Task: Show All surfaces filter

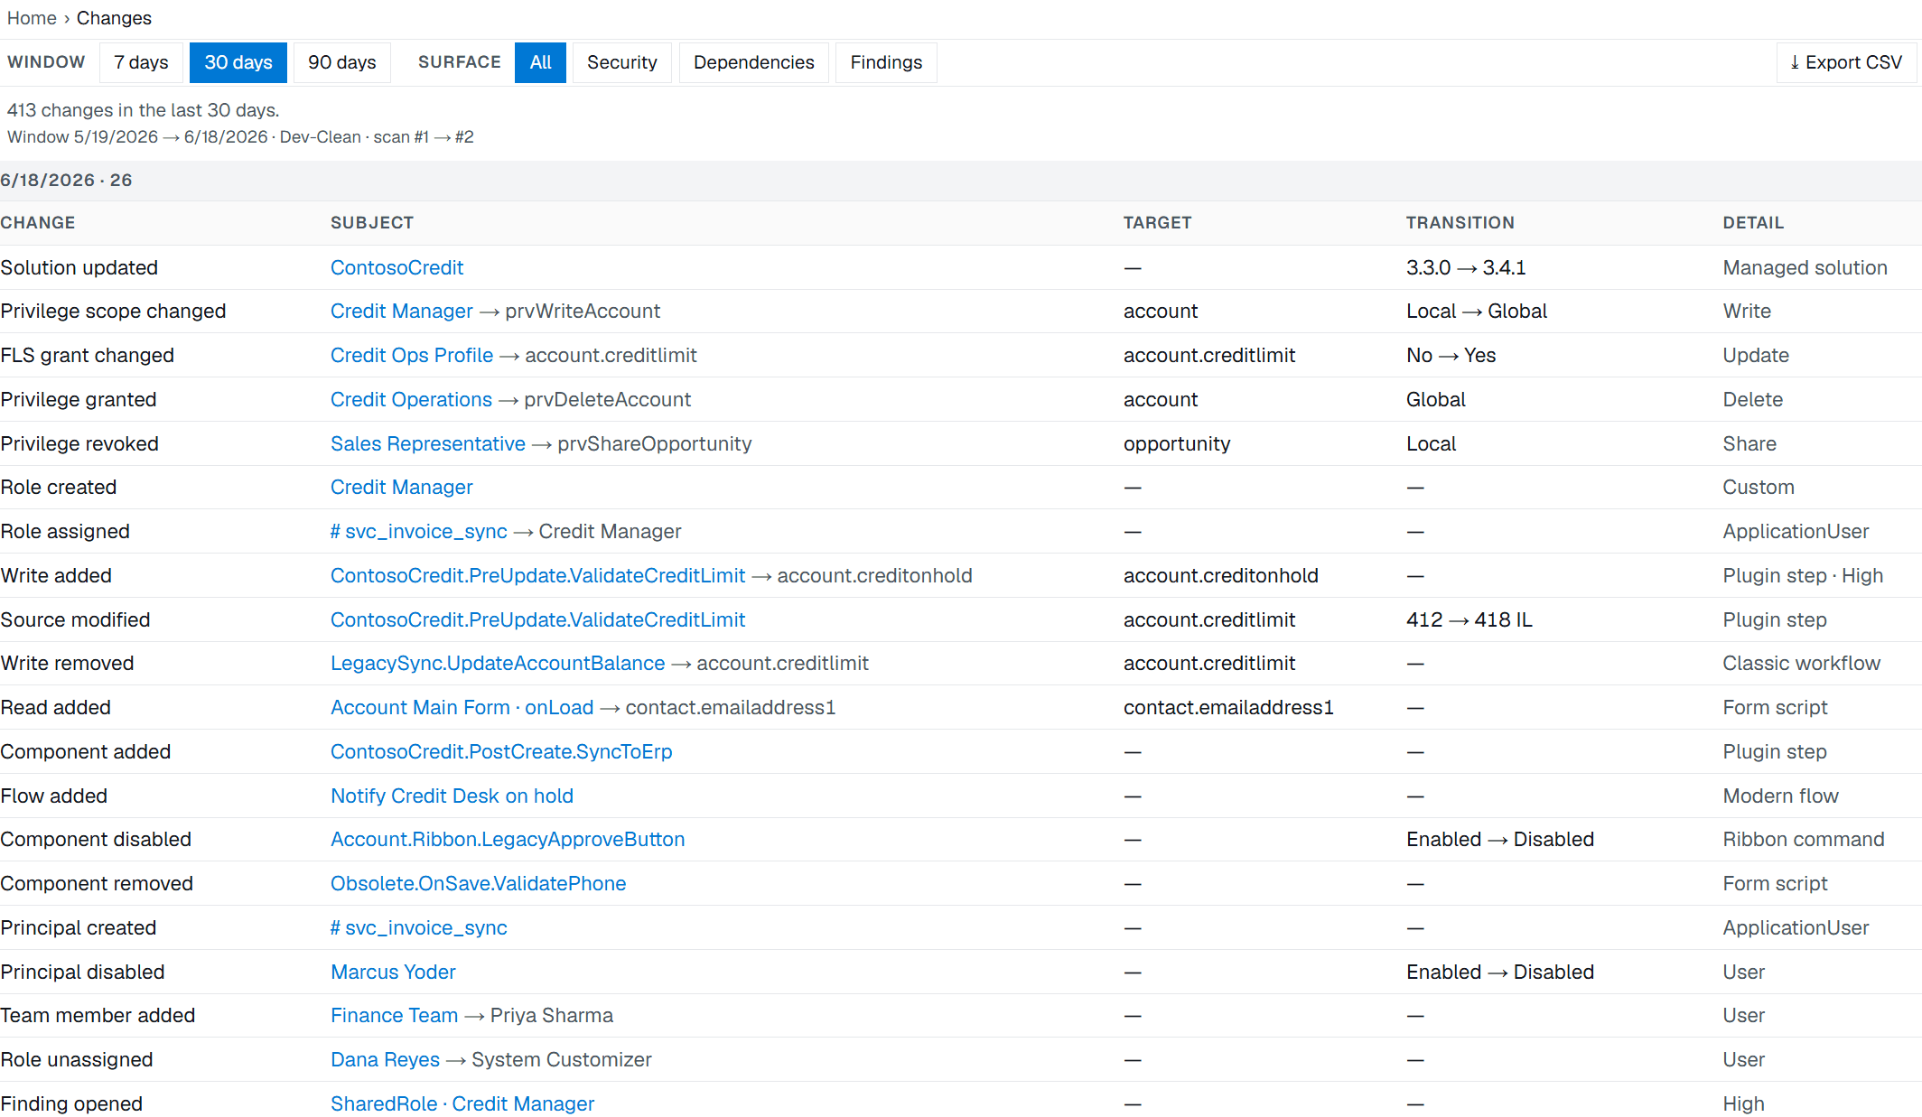Action: tap(540, 62)
